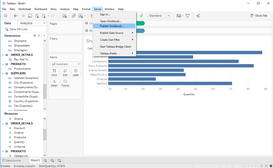Save the workbook via toolbar disk icon
Viewport: 273px width, 168px height.
point(30,16)
